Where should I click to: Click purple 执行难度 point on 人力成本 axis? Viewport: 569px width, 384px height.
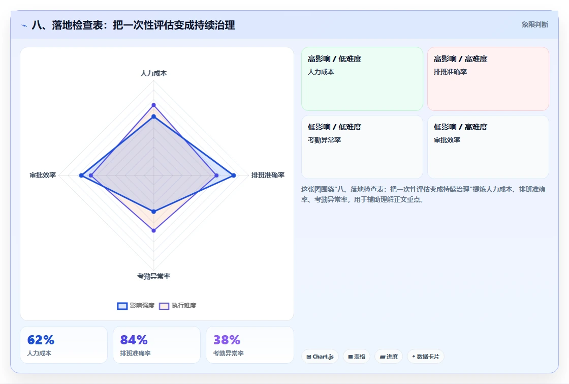(153, 105)
